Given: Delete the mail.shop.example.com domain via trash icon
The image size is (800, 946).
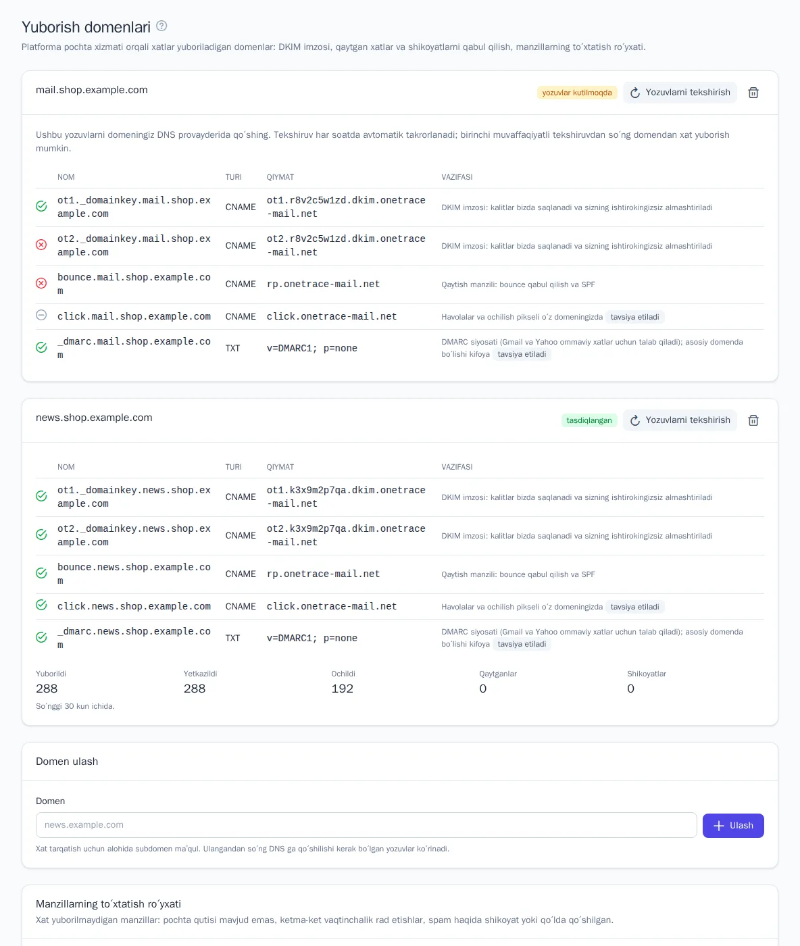Looking at the screenshot, I should pyautogui.click(x=753, y=93).
